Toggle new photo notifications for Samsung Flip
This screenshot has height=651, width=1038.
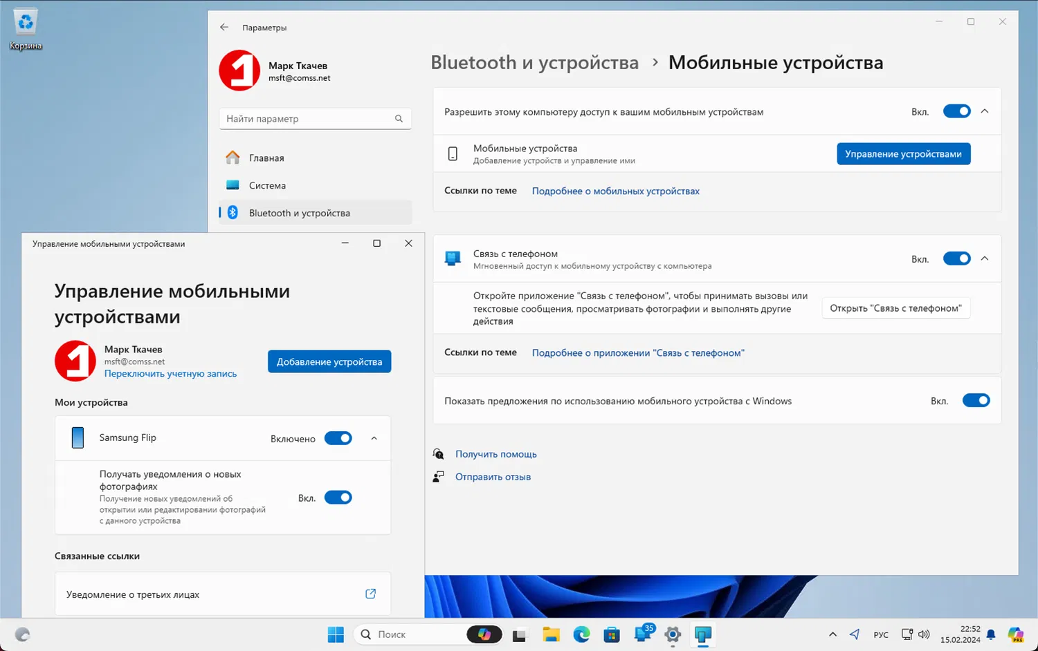pos(338,498)
